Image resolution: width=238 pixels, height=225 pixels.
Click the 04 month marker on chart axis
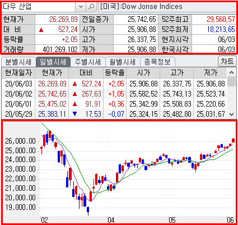[111, 220]
